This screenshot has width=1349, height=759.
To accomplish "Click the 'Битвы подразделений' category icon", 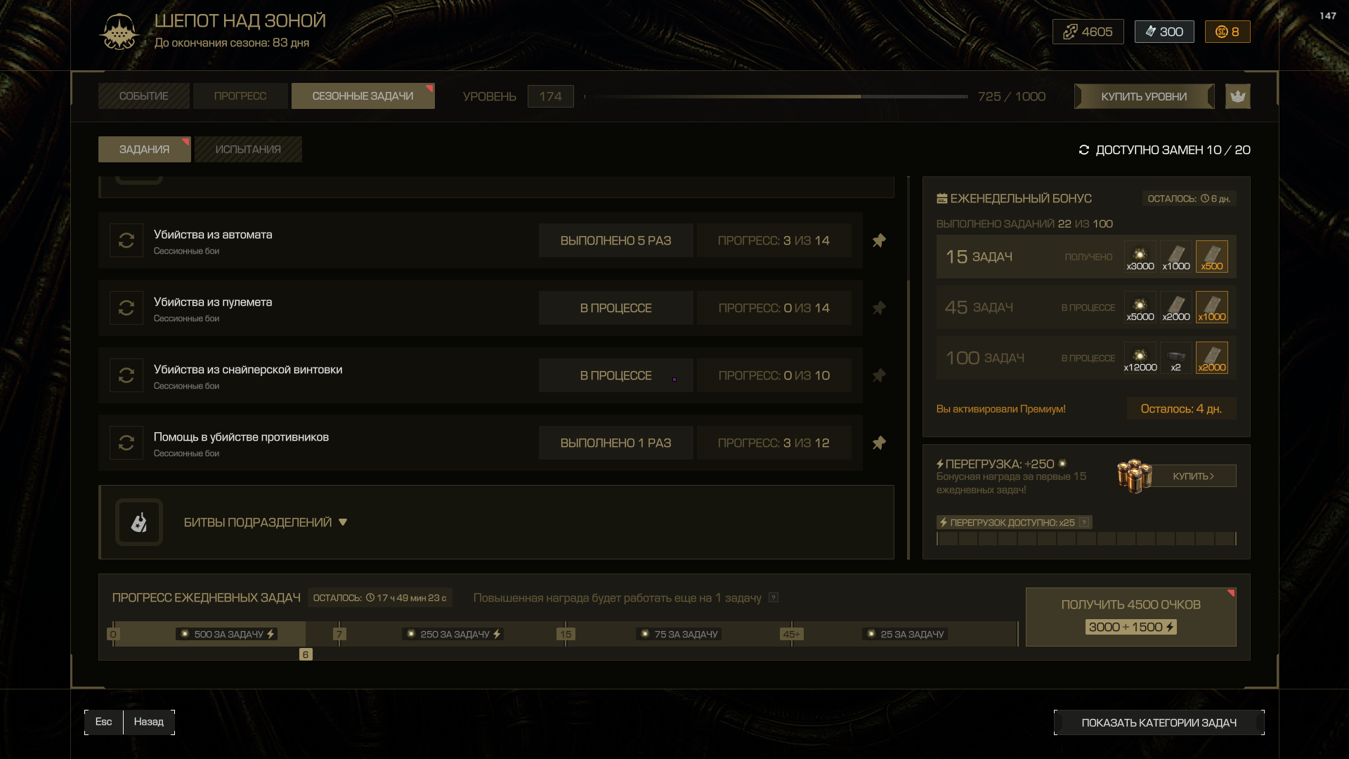I will tap(139, 522).
